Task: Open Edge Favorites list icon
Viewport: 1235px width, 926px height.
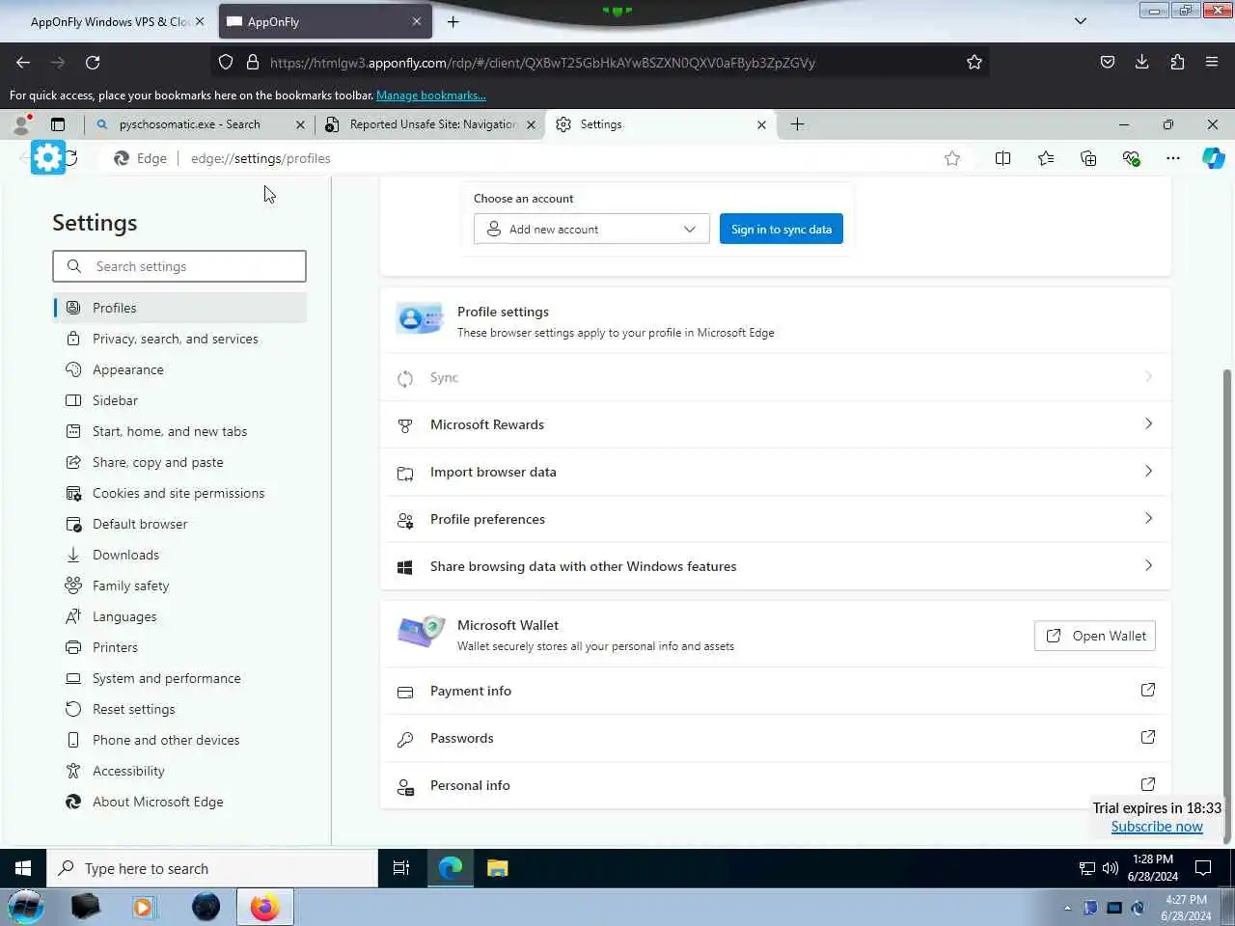Action: 1046,158
